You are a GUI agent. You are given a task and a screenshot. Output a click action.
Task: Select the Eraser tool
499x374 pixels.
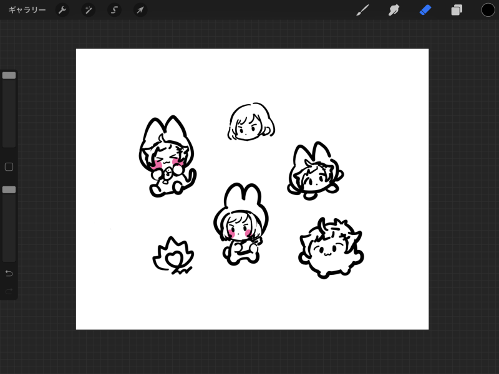(425, 10)
